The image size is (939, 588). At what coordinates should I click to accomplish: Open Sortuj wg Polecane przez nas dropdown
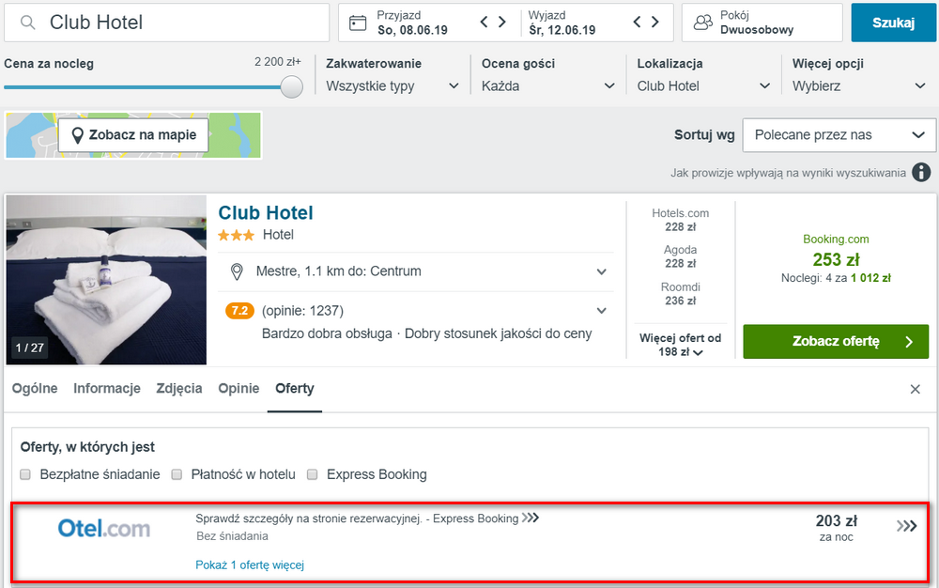point(839,134)
